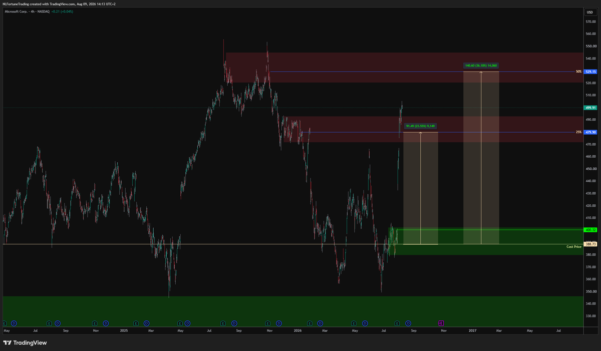
Task: Open the earnings marker dated late July 2024
Action: coord(49,323)
